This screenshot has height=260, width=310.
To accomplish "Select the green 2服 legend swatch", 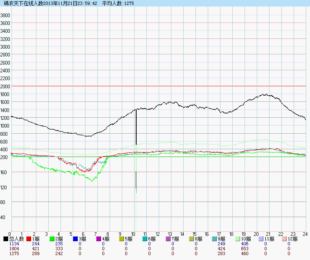I will 52,239.
